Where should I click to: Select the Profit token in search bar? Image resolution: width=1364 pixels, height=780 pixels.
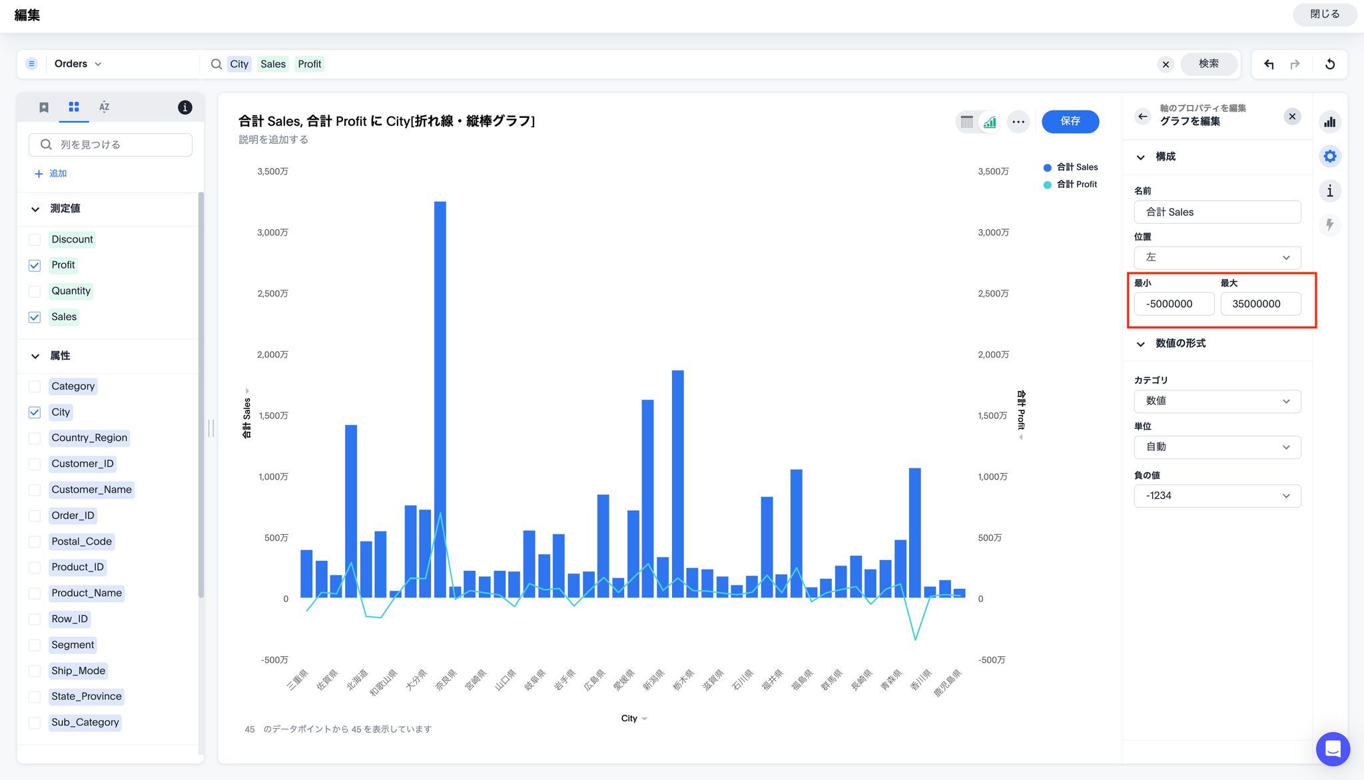310,64
